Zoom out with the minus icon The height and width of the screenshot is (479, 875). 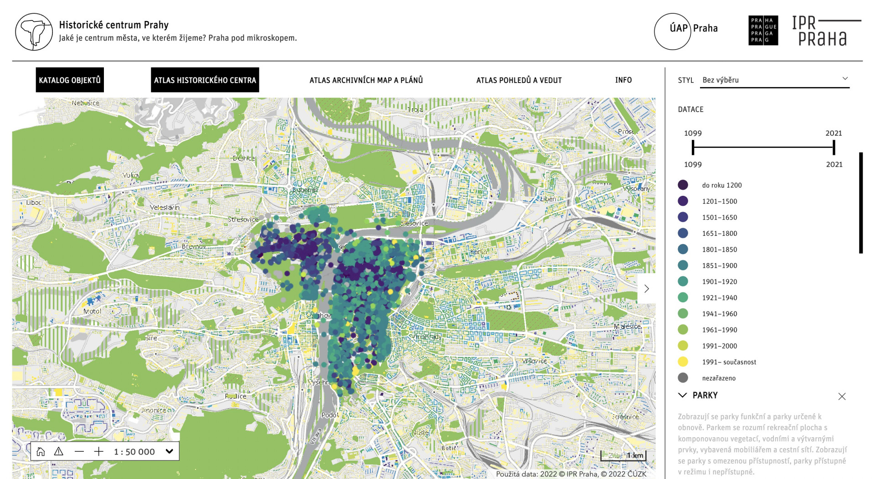tap(79, 451)
